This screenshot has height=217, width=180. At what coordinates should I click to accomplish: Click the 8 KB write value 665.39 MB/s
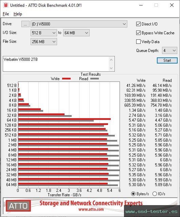(135, 105)
